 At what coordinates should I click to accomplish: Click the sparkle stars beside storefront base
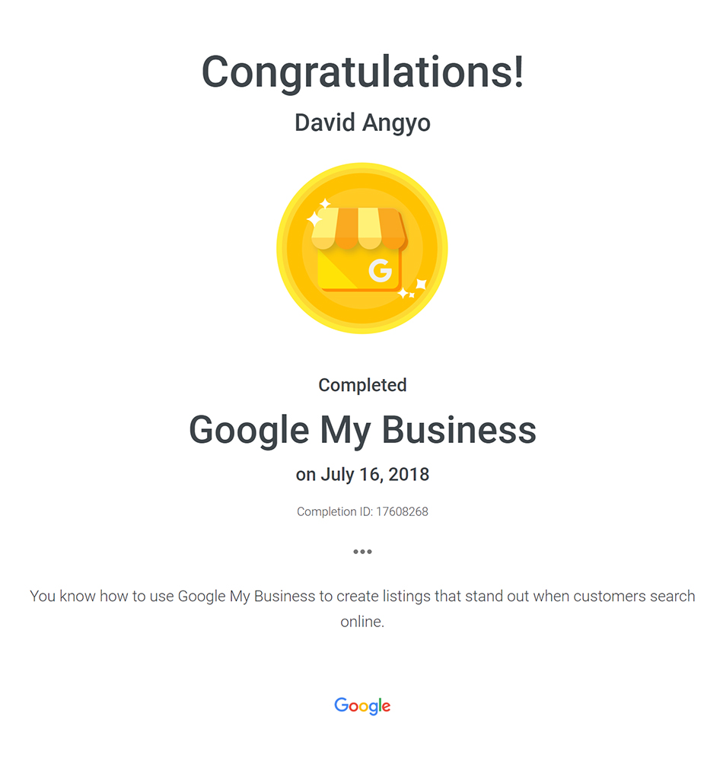coord(412,289)
